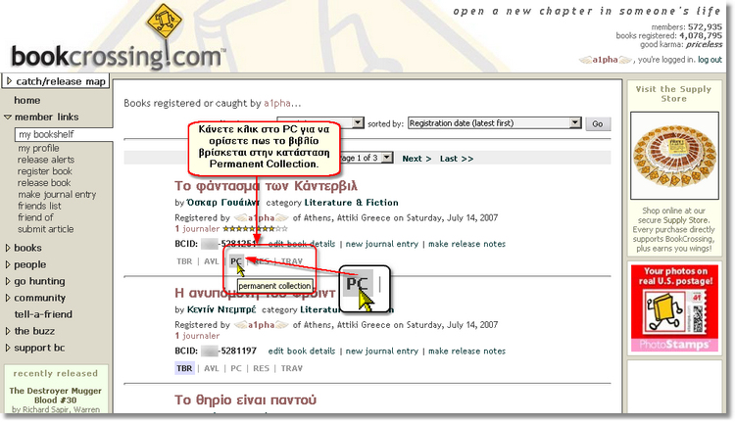
Task: Expand the 'go hunting' sidebar section
Action: [x=41, y=281]
